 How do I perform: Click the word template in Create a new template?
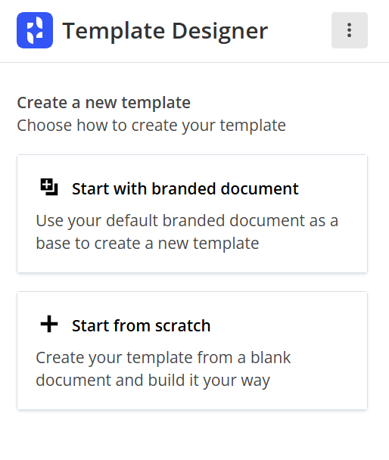[x=156, y=103]
